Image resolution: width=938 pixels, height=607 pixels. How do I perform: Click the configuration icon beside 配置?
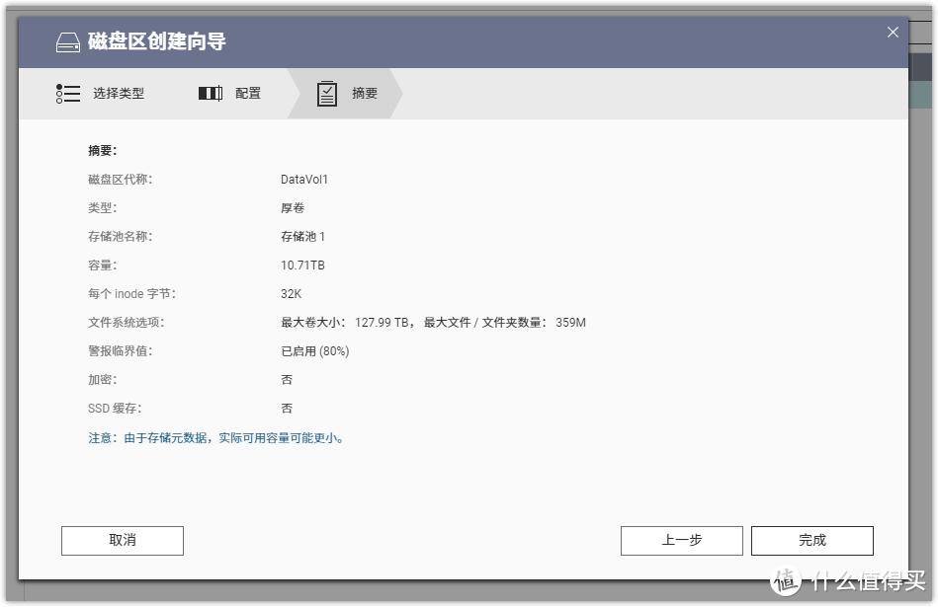pyautogui.click(x=209, y=93)
